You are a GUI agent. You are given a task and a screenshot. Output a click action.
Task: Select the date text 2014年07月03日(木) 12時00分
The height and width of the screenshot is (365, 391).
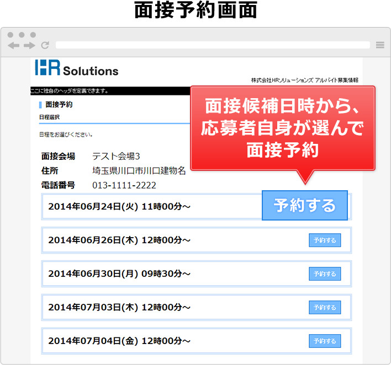(x=119, y=308)
